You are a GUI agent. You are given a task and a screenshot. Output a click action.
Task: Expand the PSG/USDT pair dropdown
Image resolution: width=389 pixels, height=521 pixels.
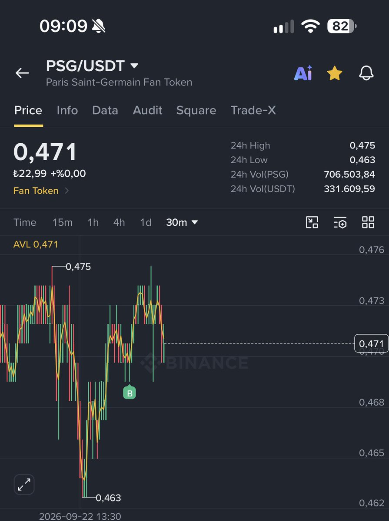coord(134,66)
